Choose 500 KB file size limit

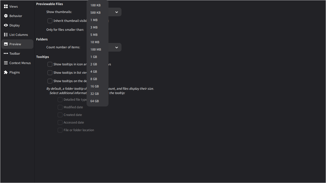[x=98, y=13]
